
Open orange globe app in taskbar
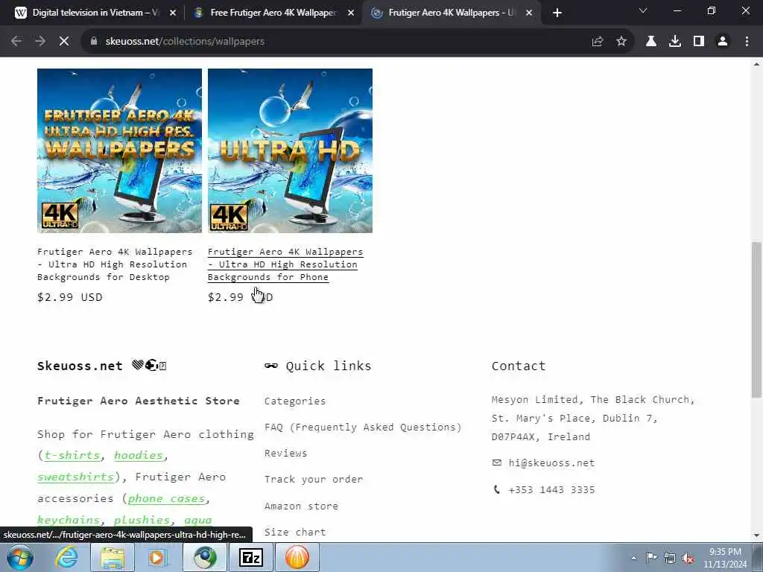[297, 557]
